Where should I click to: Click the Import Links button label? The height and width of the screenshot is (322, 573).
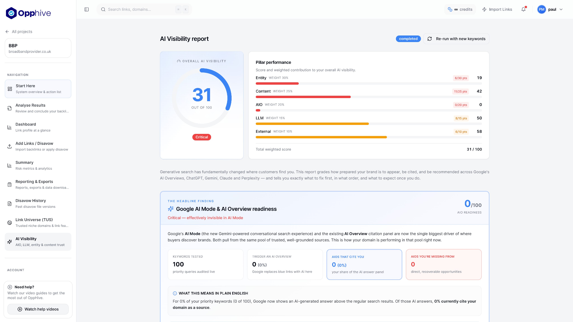pos(500,10)
